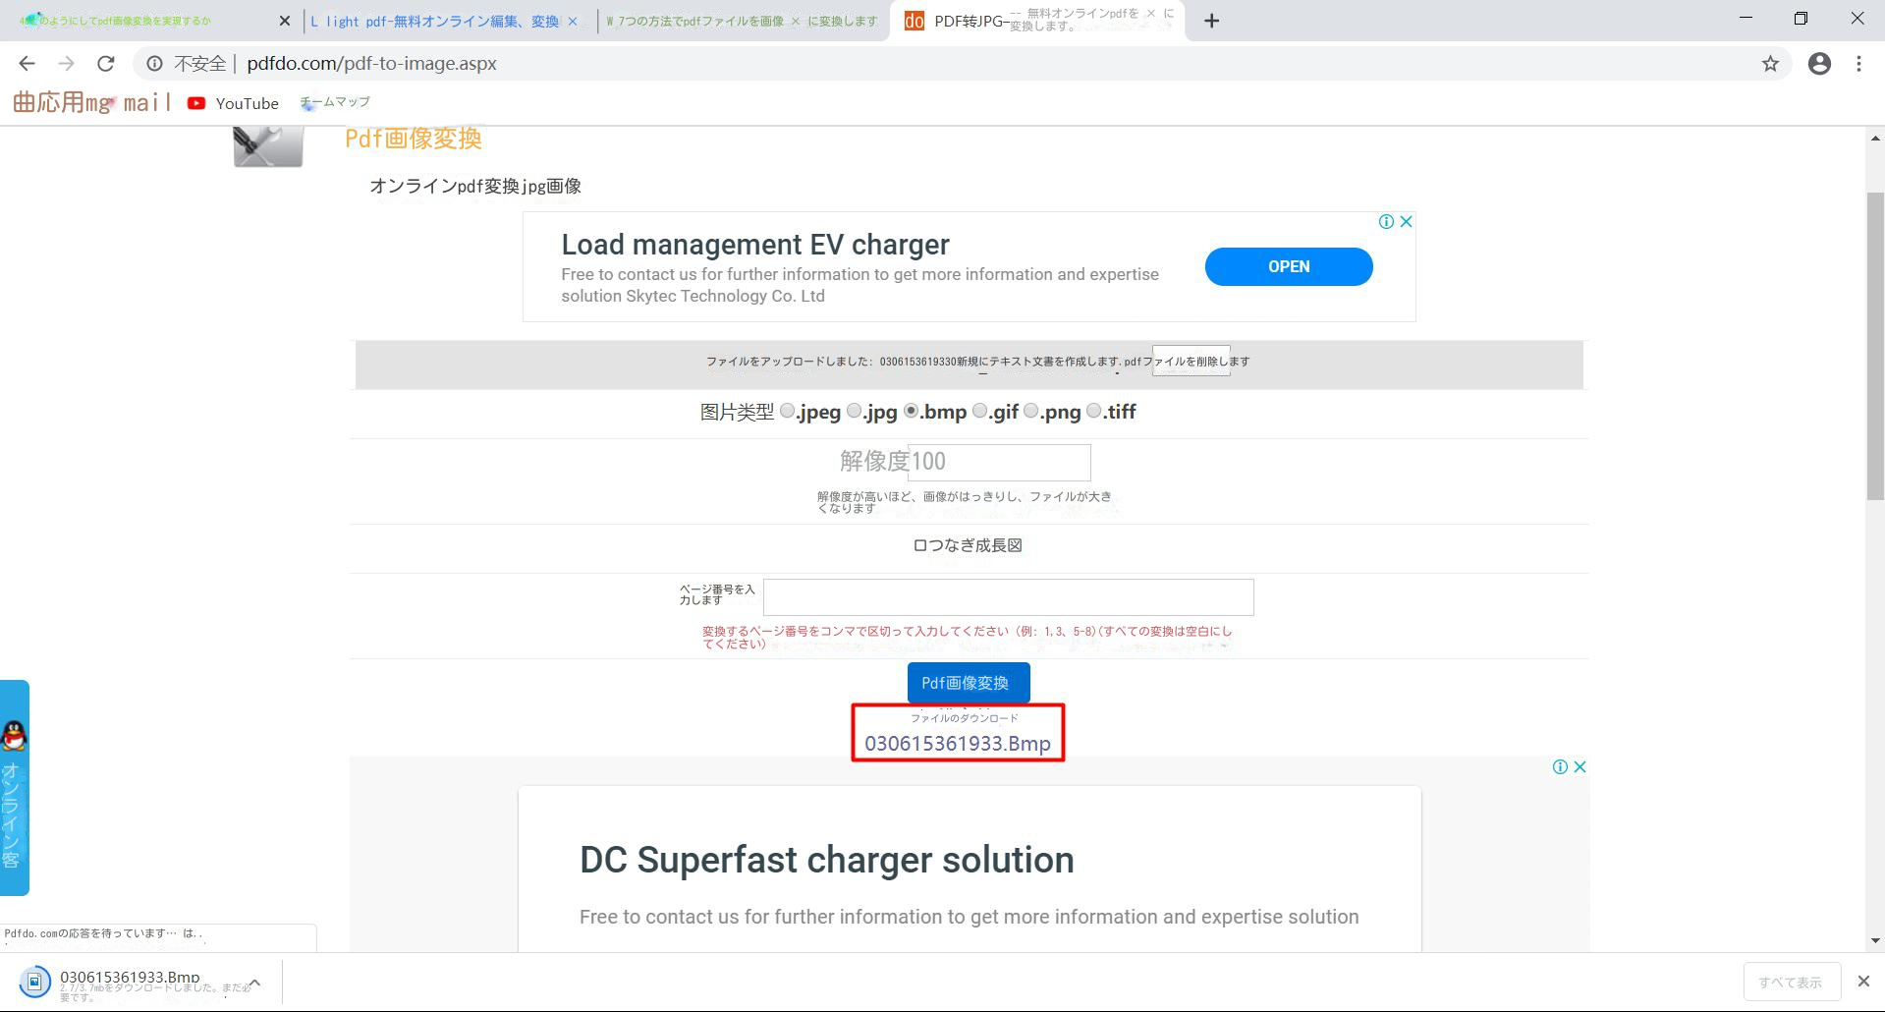
Task: Click the address bar URL
Action: point(371,64)
